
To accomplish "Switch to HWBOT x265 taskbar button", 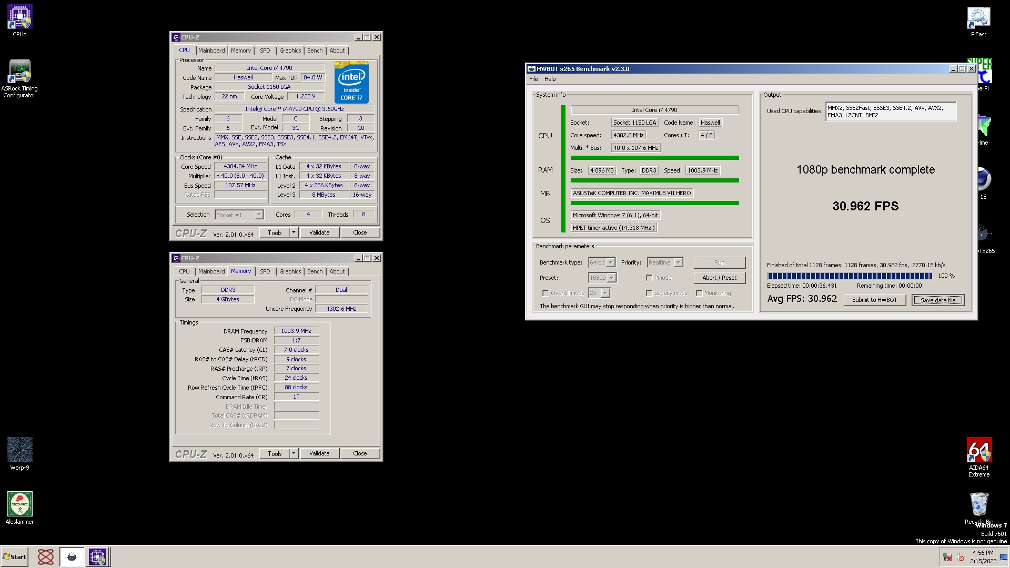I will click(x=72, y=556).
